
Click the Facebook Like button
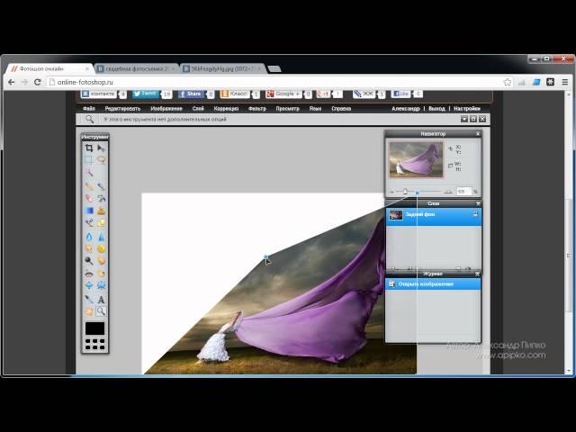401,94
